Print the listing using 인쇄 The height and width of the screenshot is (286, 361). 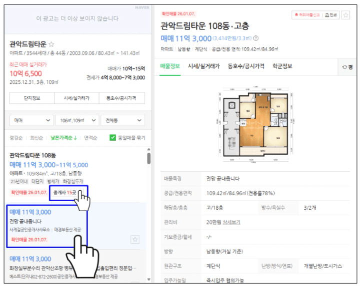331,15
